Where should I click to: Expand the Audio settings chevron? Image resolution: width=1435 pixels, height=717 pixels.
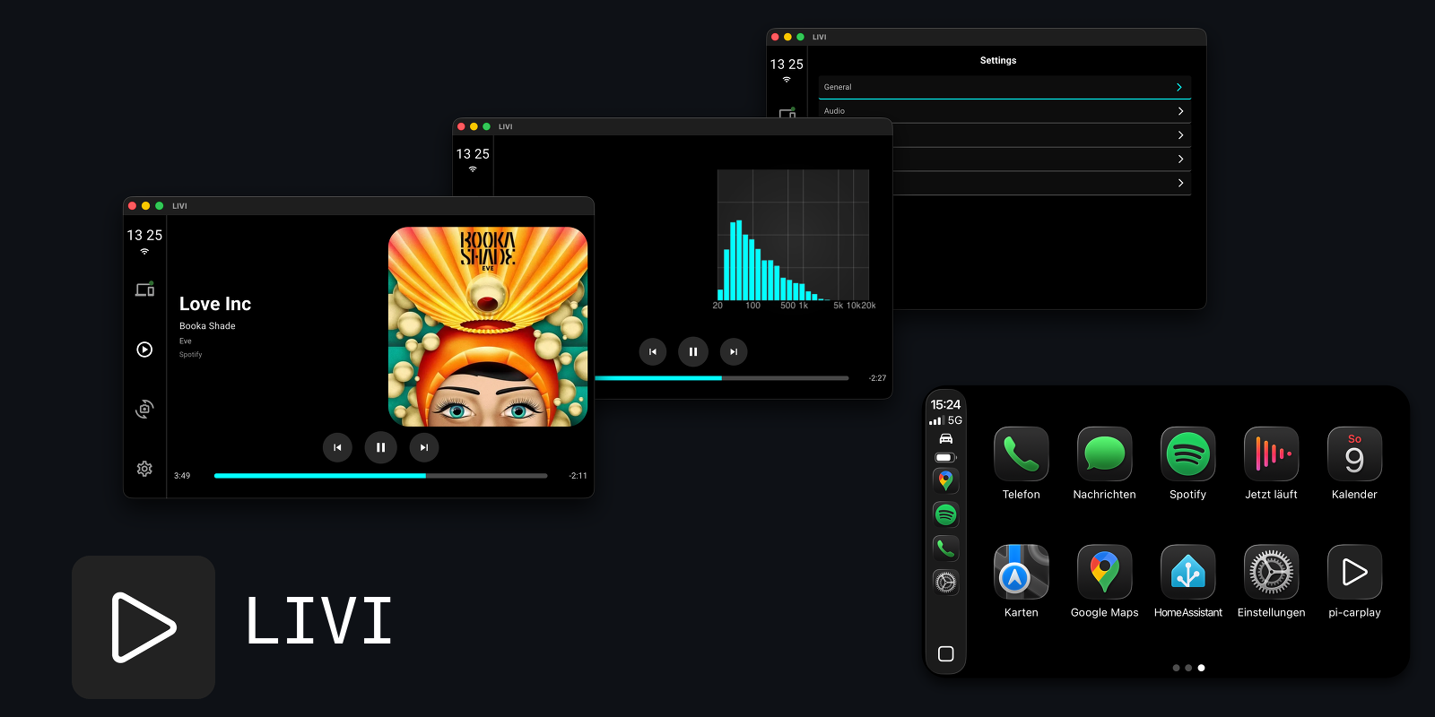pyautogui.click(x=1180, y=111)
